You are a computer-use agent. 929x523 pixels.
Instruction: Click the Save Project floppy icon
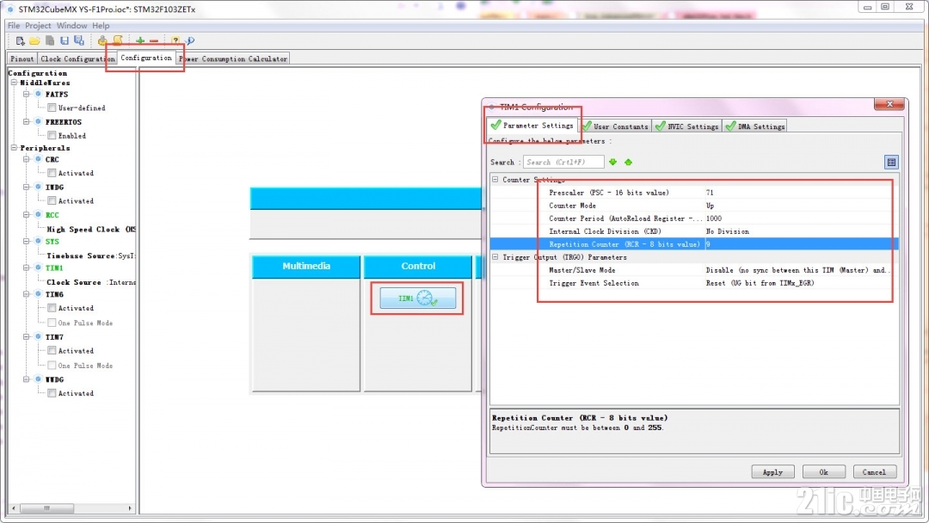click(x=64, y=41)
